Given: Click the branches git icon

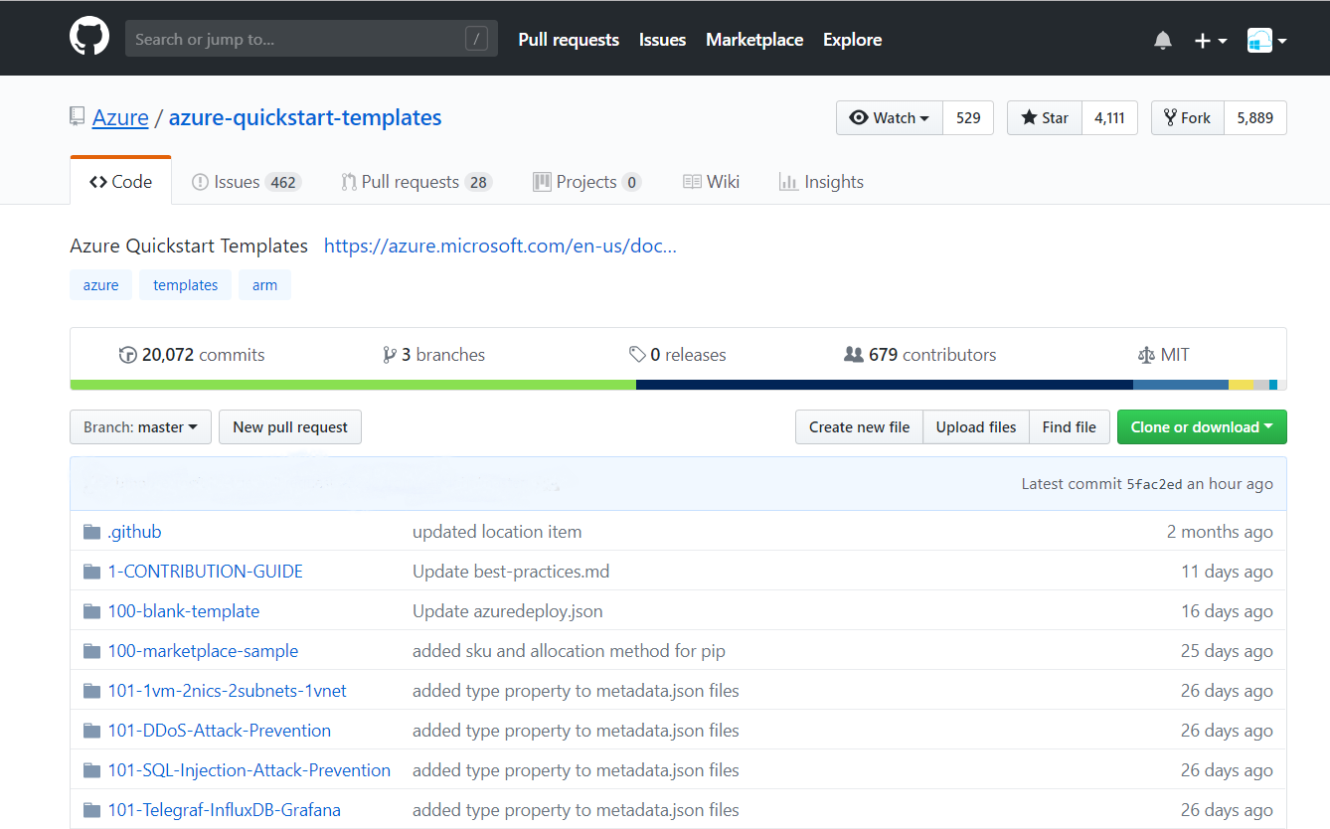Looking at the screenshot, I should 390,355.
